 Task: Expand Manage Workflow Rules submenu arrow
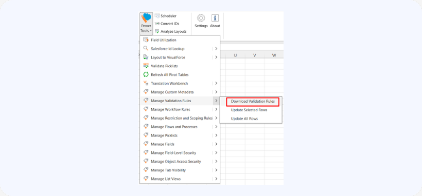click(216, 109)
